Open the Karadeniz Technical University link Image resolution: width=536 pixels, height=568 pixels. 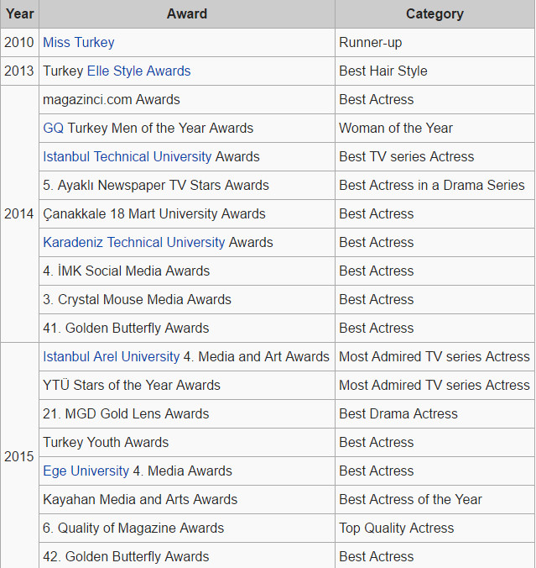[x=133, y=243]
